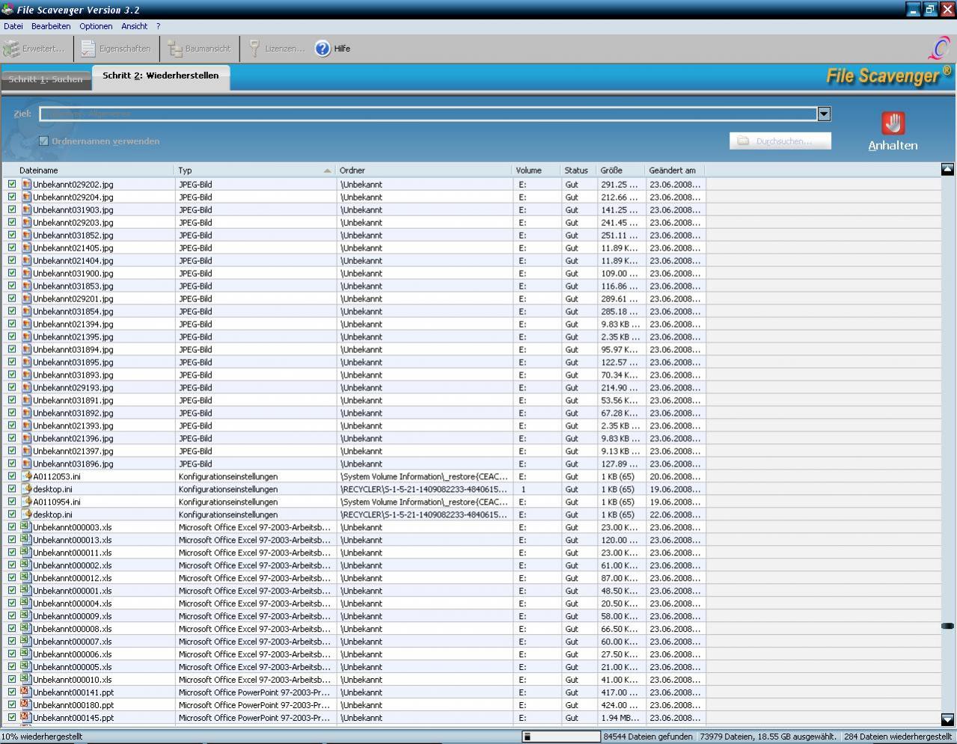Viewport: 957px width, 744px height.
Task: Click the Excel icon of Unbekannt000010.xls
Action: click(x=26, y=680)
